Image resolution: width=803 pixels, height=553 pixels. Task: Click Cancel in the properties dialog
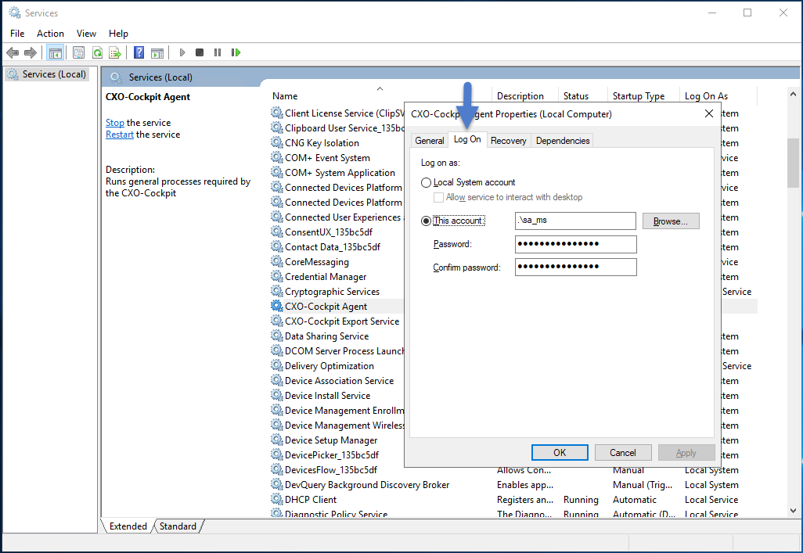[x=623, y=453]
